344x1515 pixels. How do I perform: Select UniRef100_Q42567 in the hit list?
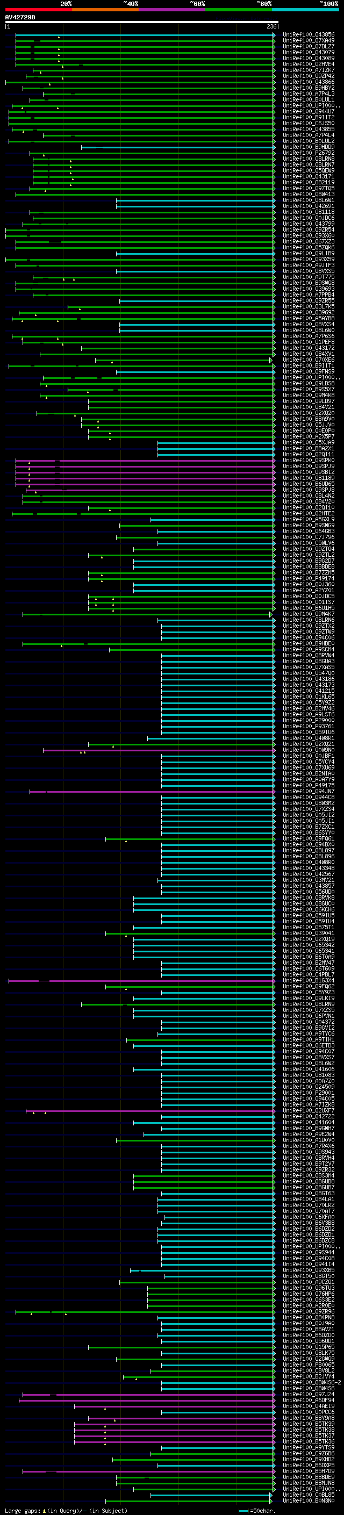(x=308, y=874)
